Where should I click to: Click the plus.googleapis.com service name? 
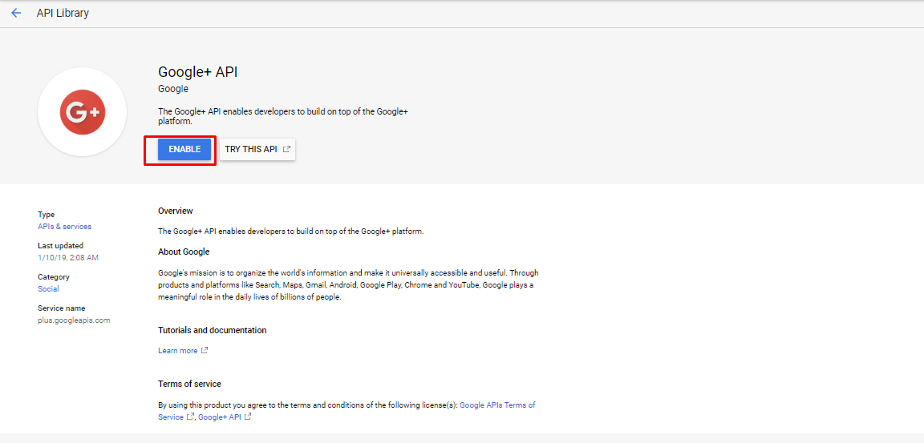pyautogui.click(x=75, y=320)
